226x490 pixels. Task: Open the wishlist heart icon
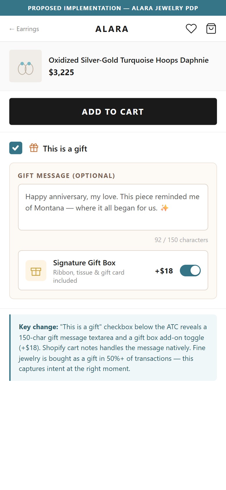click(x=191, y=29)
